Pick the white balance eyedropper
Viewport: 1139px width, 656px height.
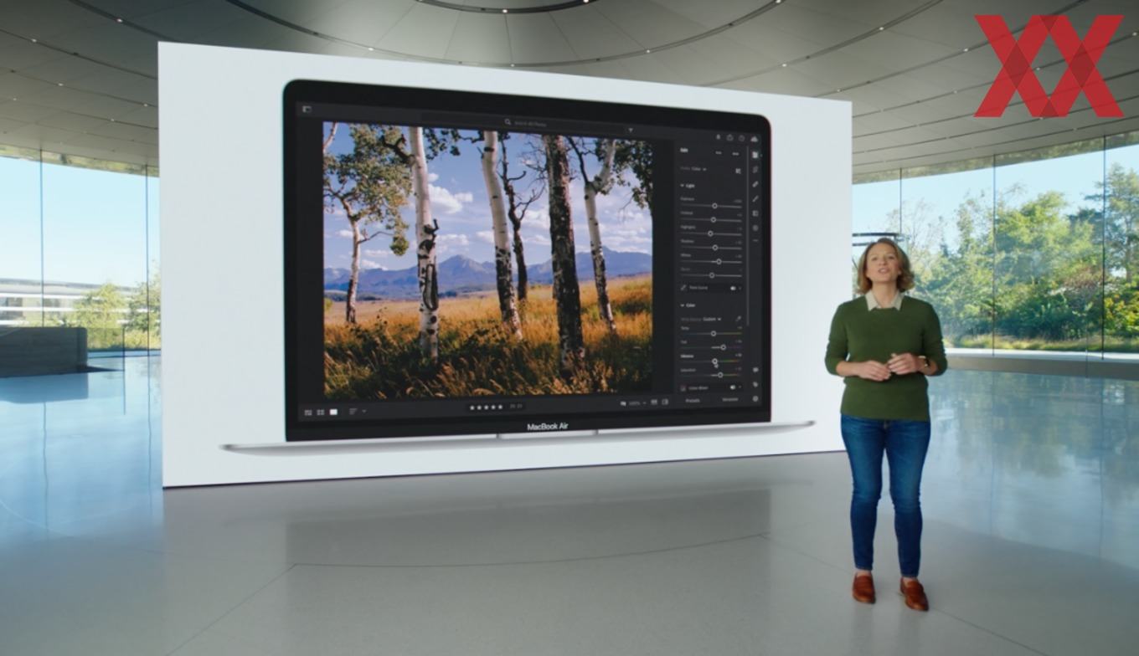[738, 319]
